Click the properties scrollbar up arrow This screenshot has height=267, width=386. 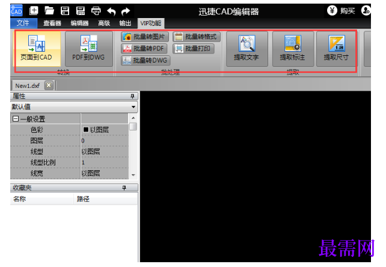(133, 118)
